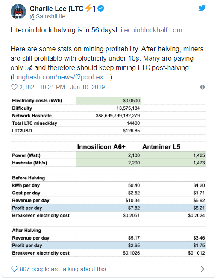Image resolution: width=217 pixels, height=278 pixels.
Task: Click the mining stats table image
Action: pos(108,177)
